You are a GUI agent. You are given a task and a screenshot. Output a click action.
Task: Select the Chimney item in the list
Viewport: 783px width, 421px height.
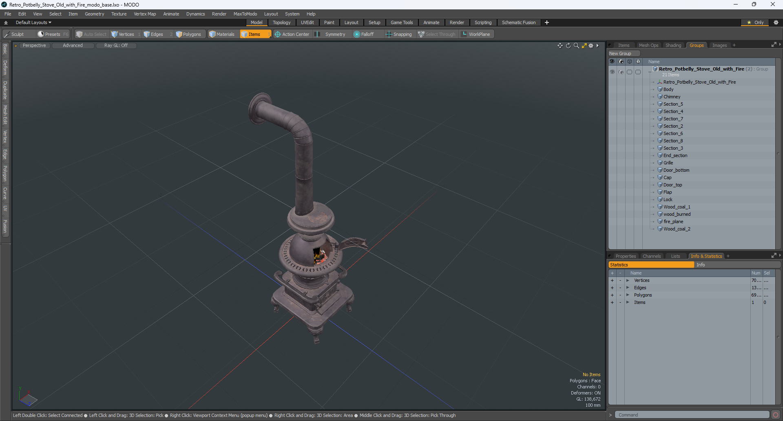pyautogui.click(x=672, y=97)
